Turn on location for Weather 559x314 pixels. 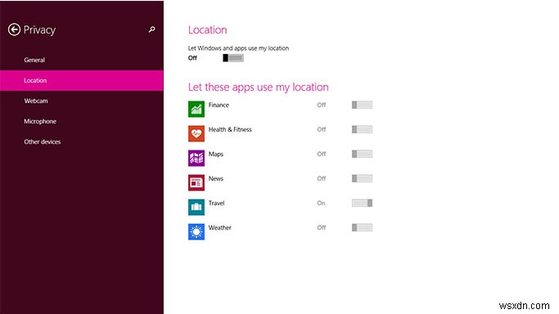pyautogui.click(x=362, y=227)
